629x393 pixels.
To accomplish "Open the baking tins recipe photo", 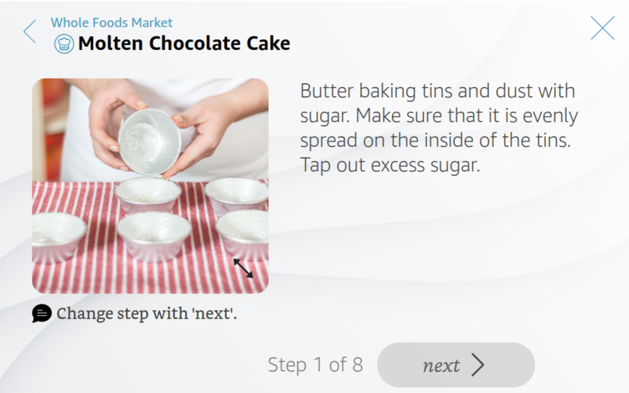I will tap(150, 186).
